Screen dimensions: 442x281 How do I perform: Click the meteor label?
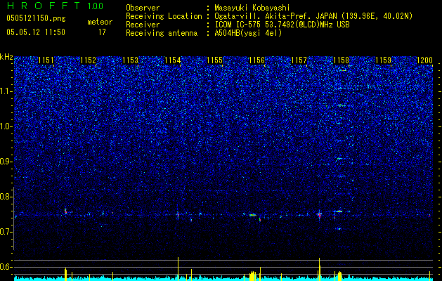pyautogui.click(x=100, y=22)
